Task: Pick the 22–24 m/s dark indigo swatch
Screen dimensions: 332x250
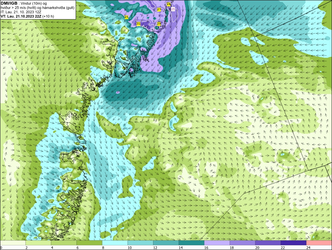Action: click(293, 243)
